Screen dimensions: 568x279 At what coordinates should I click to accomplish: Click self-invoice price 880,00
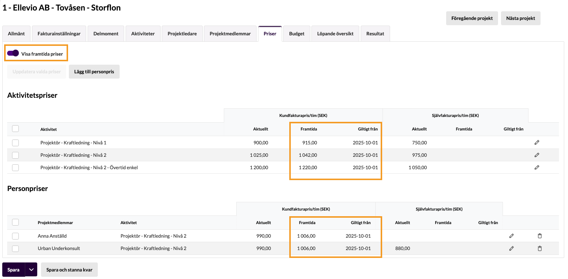click(402, 248)
